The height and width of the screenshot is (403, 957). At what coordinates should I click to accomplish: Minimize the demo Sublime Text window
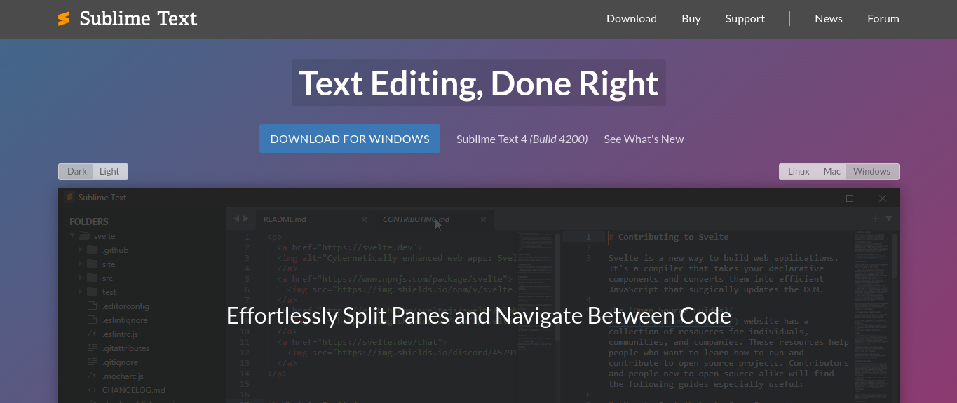point(817,198)
